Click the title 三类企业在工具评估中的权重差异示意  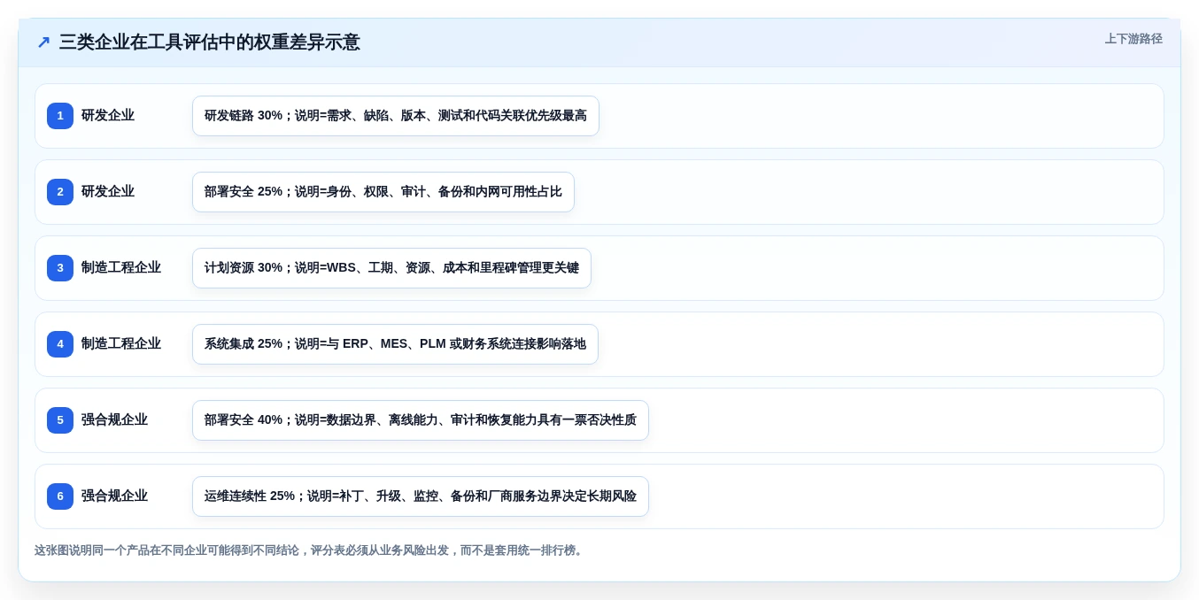(210, 42)
